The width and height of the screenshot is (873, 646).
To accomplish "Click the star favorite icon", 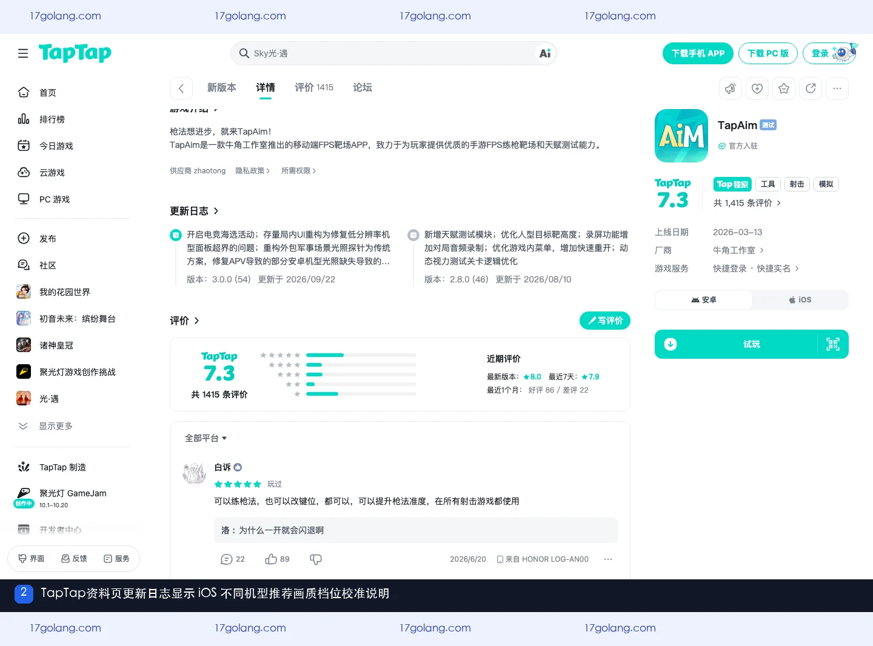I will point(784,88).
